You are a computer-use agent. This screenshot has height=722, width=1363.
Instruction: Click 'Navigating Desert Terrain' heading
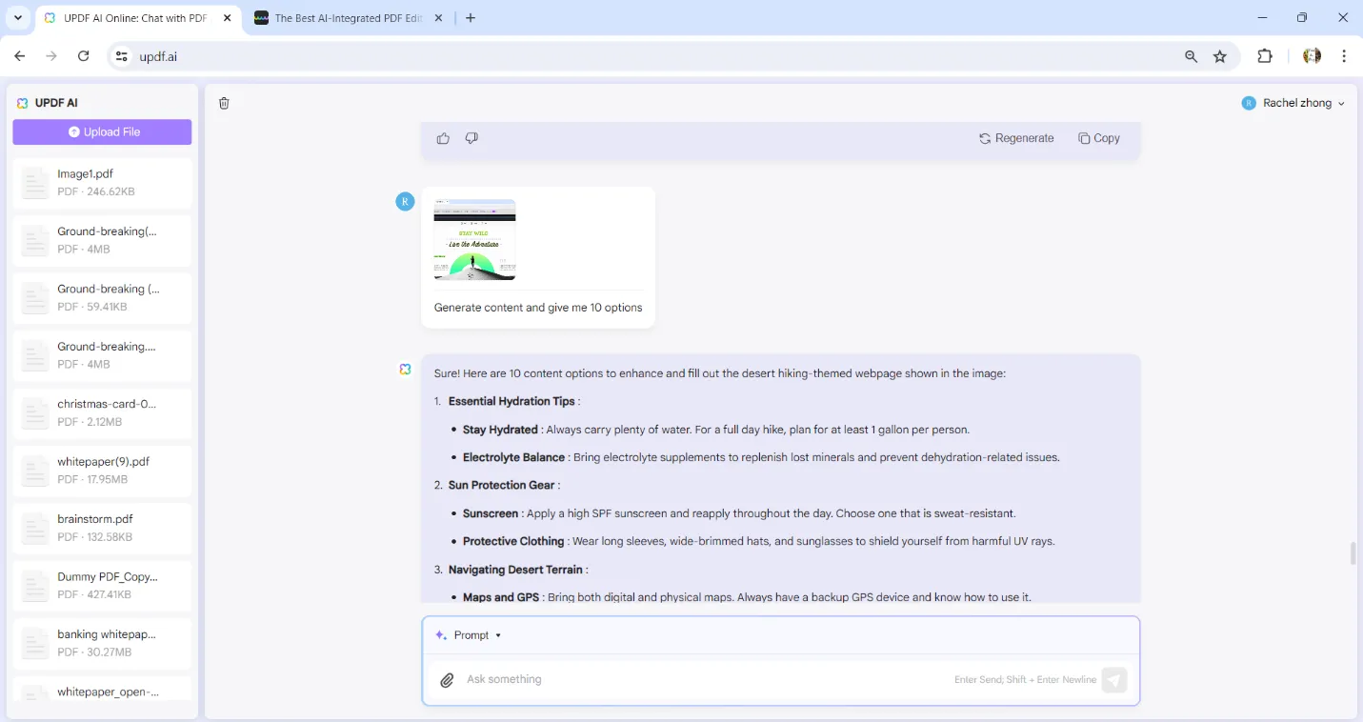tap(515, 570)
